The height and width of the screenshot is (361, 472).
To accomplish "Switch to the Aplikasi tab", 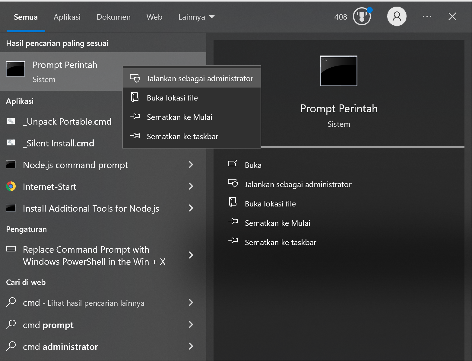I will click(67, 17).
